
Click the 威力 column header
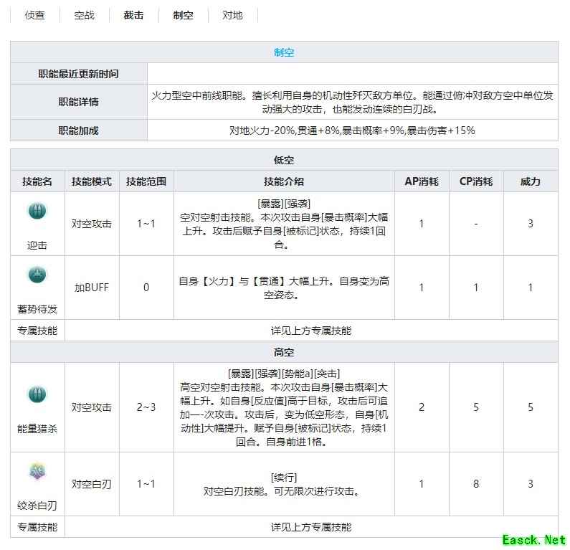coord(530,181)
